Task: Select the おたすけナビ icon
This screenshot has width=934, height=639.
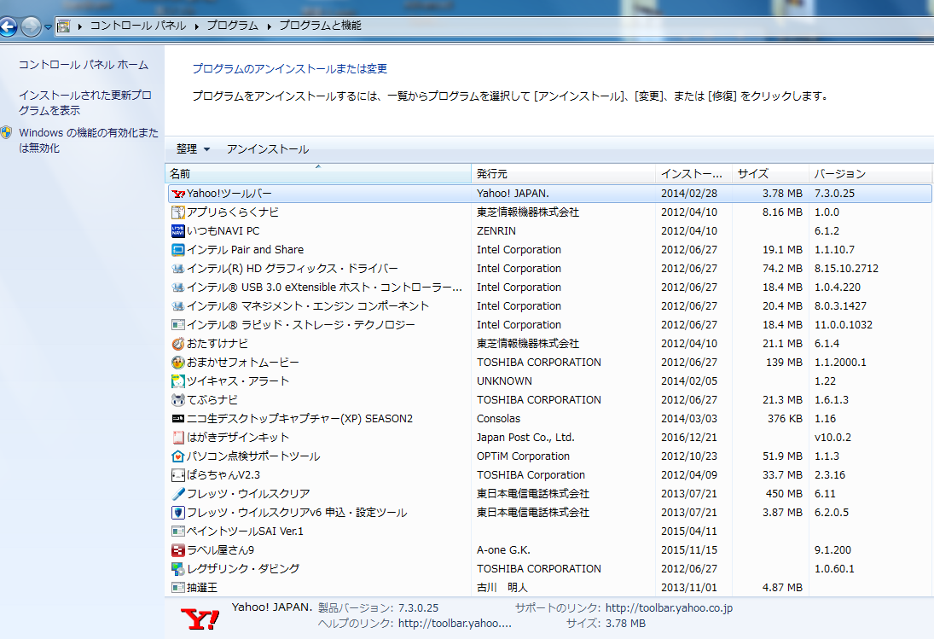Action: point(178,344)
